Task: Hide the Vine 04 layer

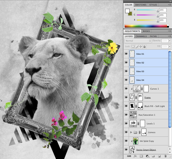Action: pyautogui.click(x=126, y=80)
